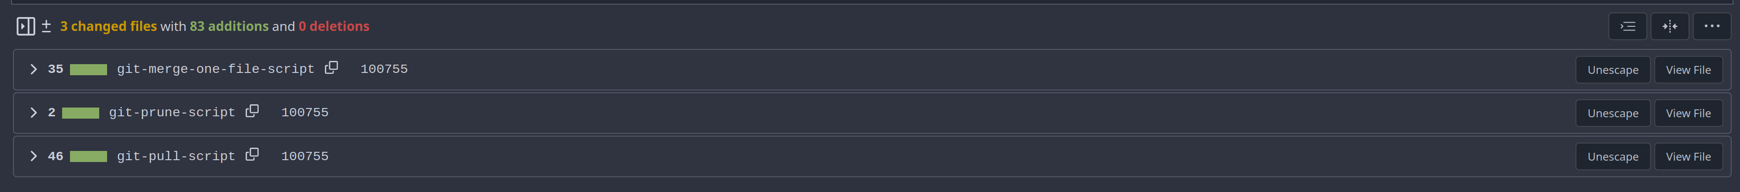View File for git-merge-one-file-script
Viewport: 1740px width, 192px height.
click(x=1688, y=70)
